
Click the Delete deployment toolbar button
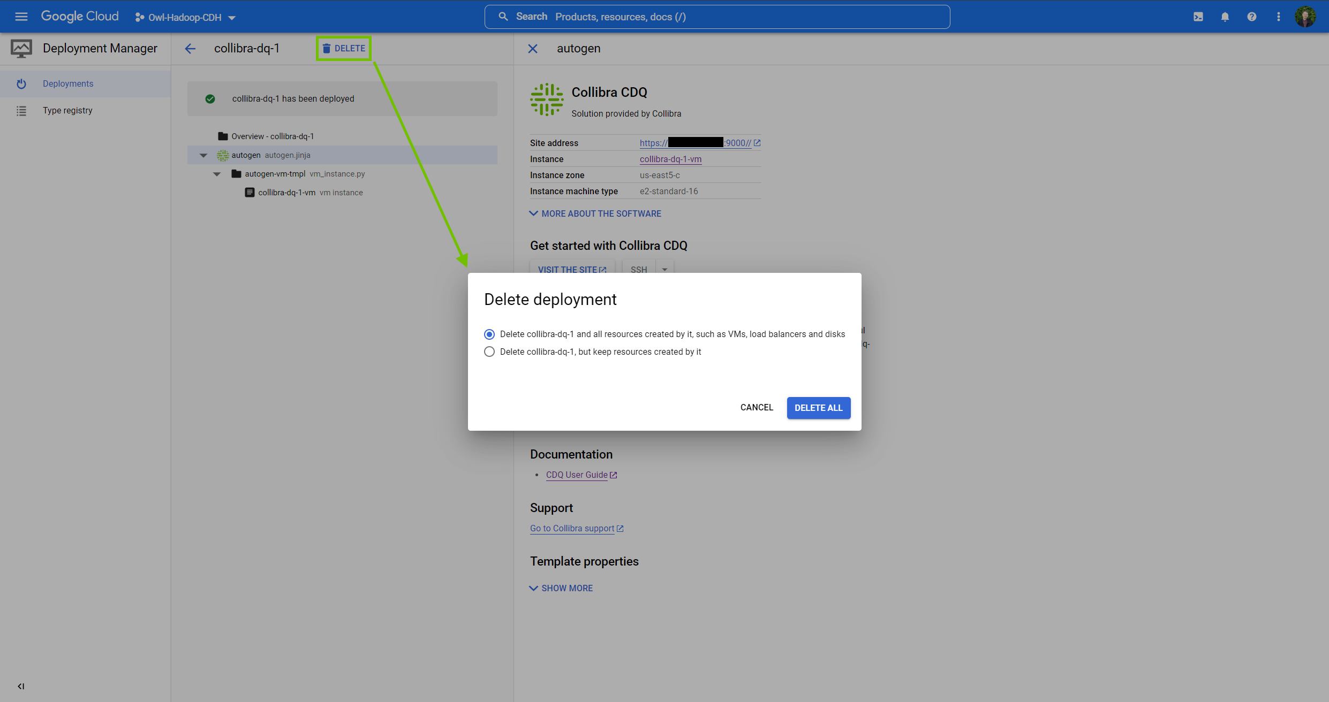[x=344, y=49]
